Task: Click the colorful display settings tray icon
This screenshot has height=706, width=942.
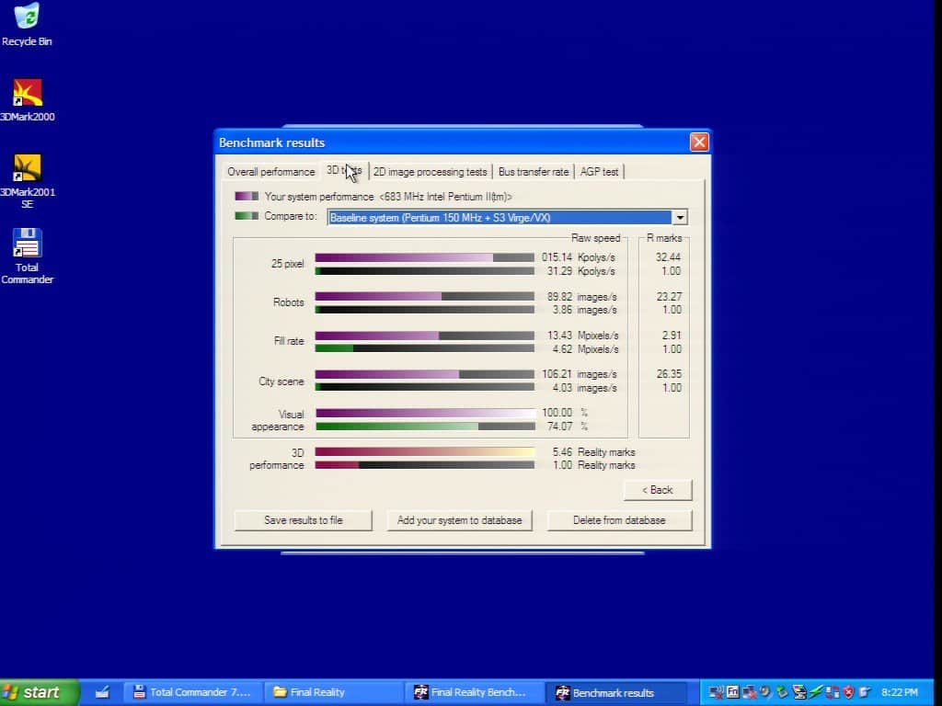Action: tap(799, 691)
